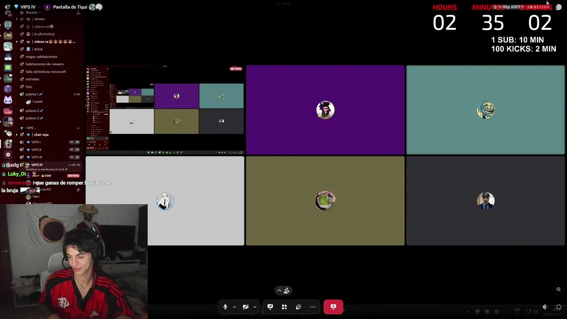Disconnect from the call with red button
Viewport: 567px width, 319px height.
tap(333, 307)
